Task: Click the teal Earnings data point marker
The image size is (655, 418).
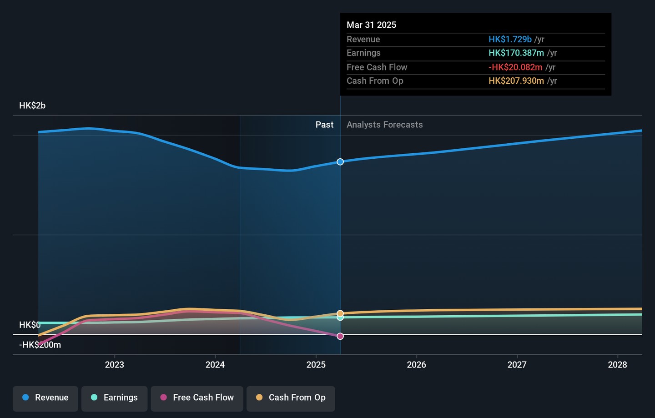Action: (x=340, y=318)
